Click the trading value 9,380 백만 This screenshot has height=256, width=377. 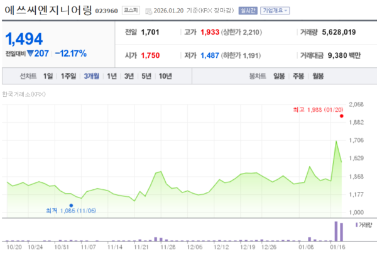344,55
